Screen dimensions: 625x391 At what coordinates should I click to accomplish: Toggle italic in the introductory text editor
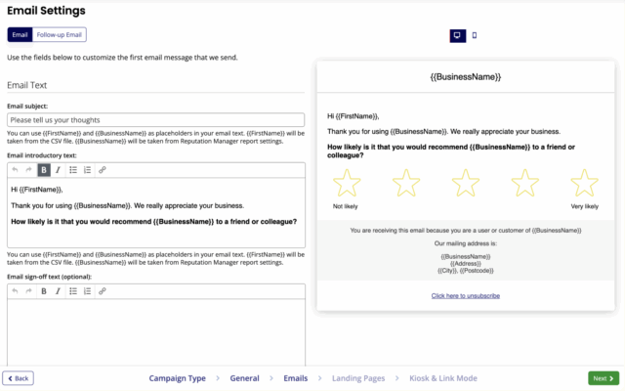tap(58, 170)
